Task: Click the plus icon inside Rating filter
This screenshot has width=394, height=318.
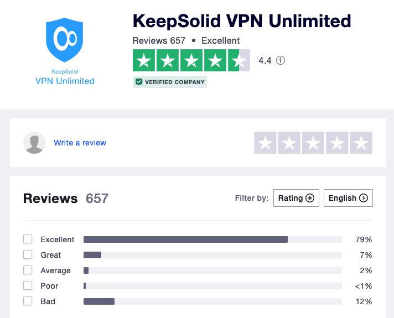Action: pos(310,198)
